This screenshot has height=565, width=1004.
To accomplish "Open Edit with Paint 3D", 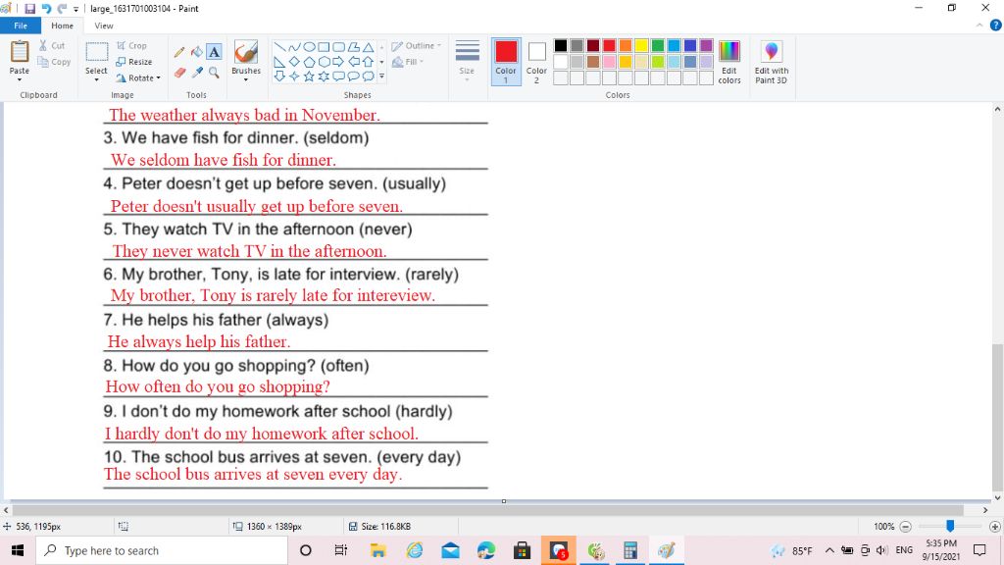I will pos(772,62).
